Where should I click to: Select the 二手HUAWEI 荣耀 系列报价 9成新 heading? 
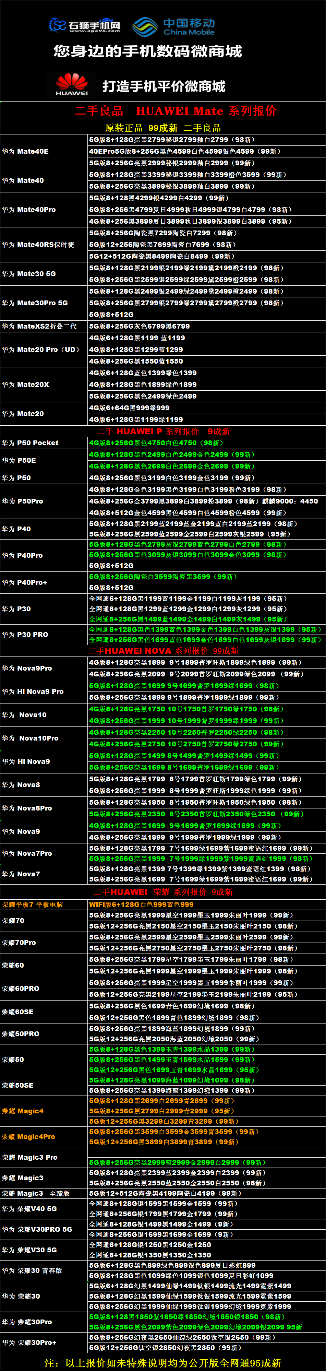click(163, 892)
